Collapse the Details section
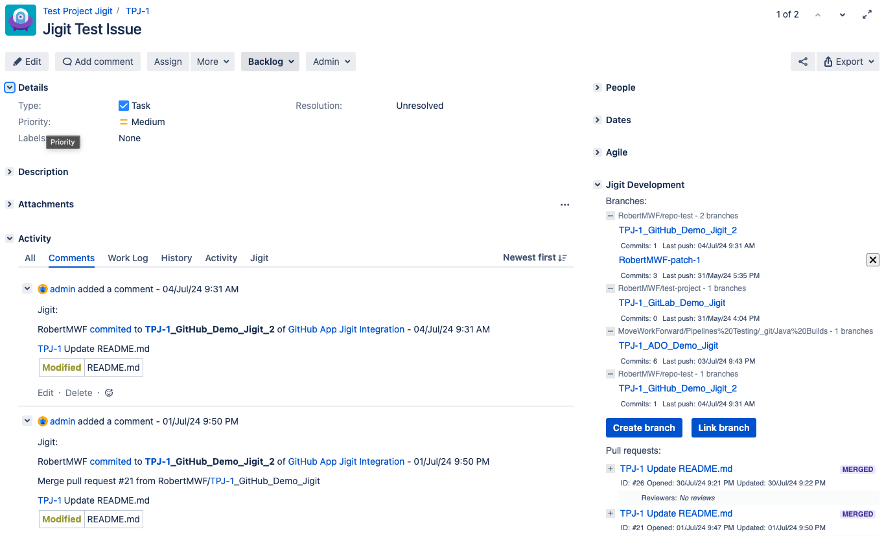The height and width of the screenshot is (536, 884). point(10,87)
